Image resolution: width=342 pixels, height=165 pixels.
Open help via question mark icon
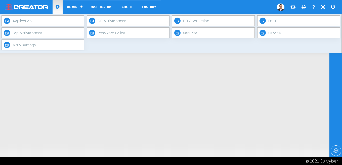[x=313, y=7]
